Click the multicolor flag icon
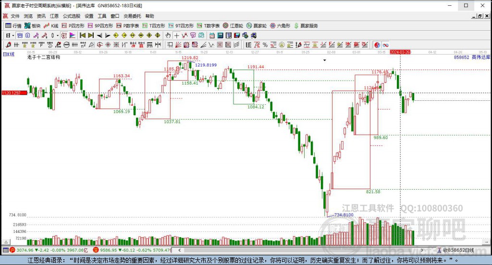This screenshot has width=492, height=265. [x=73, y=36]
